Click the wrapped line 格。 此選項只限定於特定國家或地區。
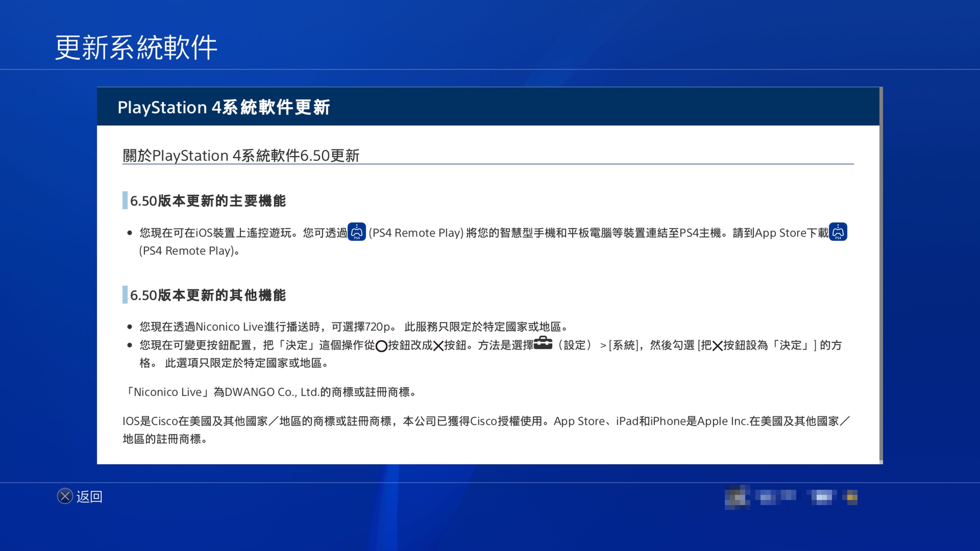 [x=234, y=363]
